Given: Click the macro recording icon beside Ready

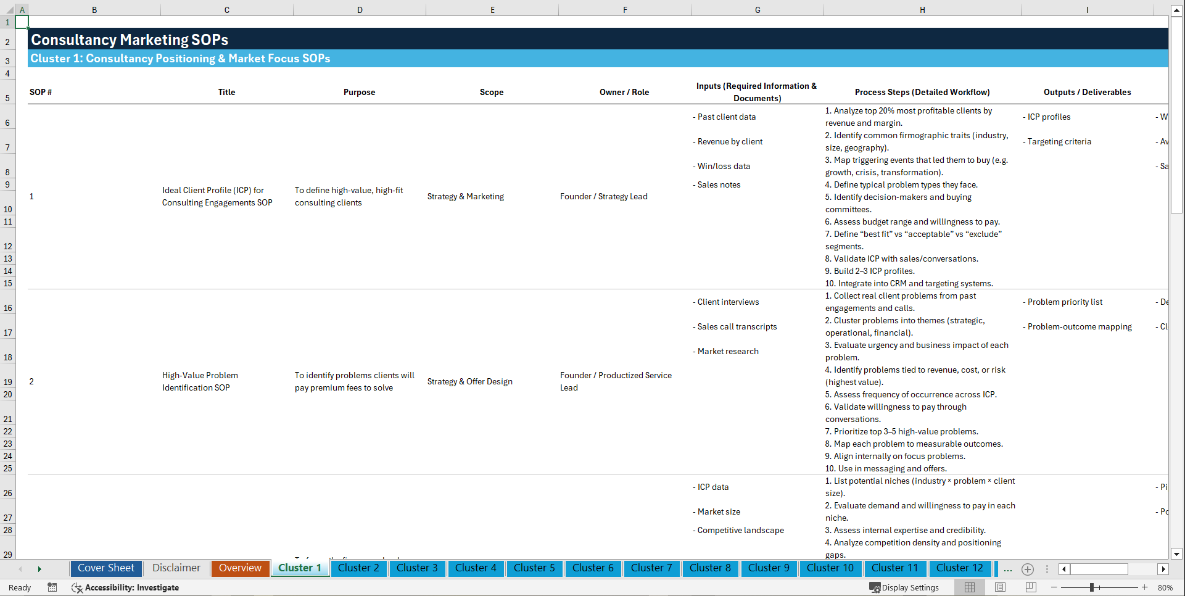Looking at the screenshot, I should [52, 587].
